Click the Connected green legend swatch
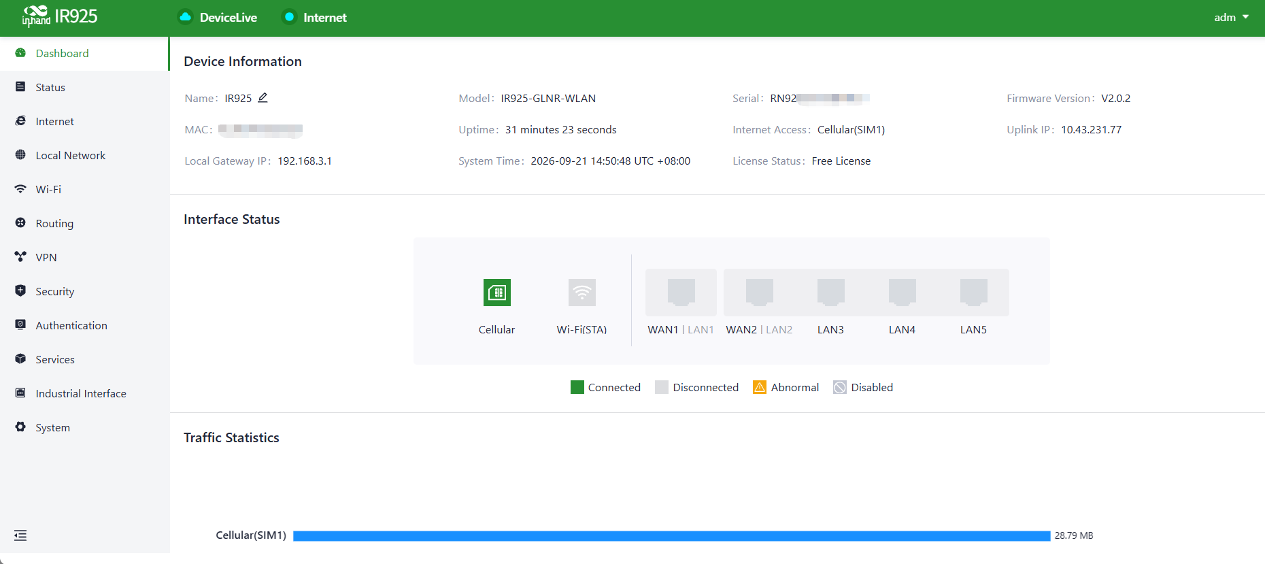The width and height of the screenshot is (1265, 564). tap(577, 387)
